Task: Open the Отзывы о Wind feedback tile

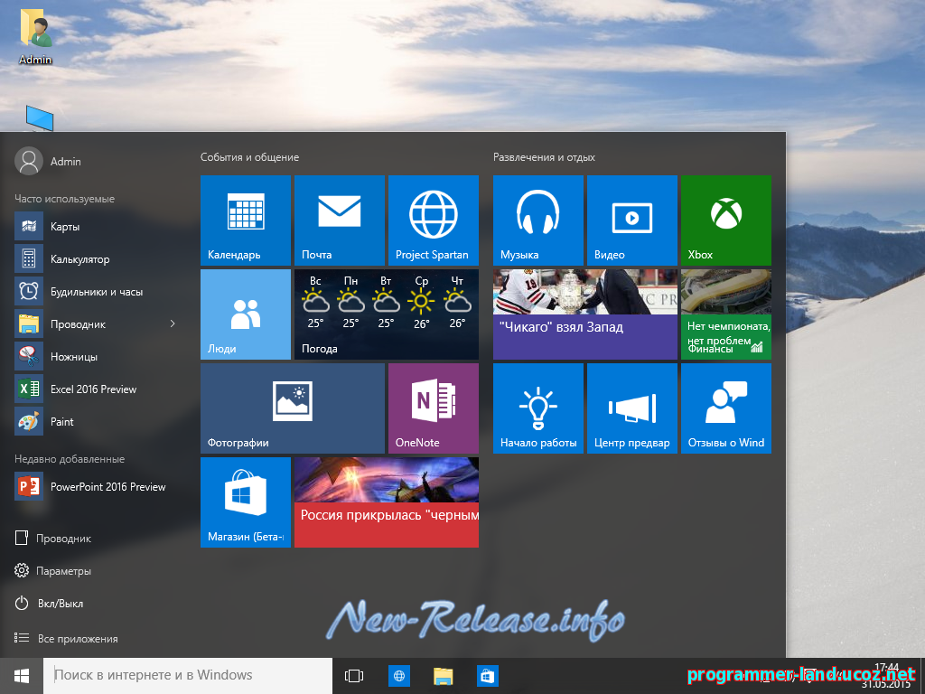Action: (725, 408)
